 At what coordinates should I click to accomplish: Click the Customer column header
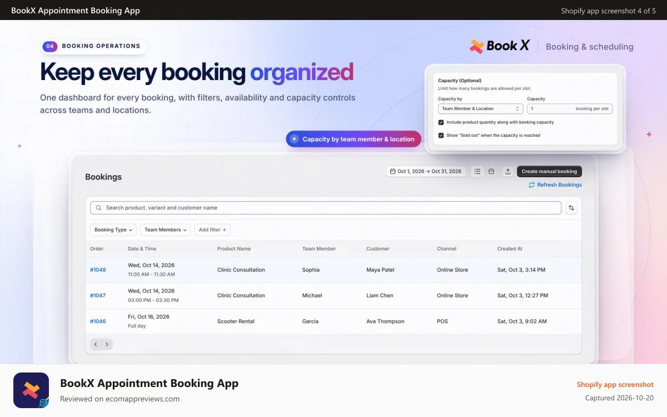point(378,249)
